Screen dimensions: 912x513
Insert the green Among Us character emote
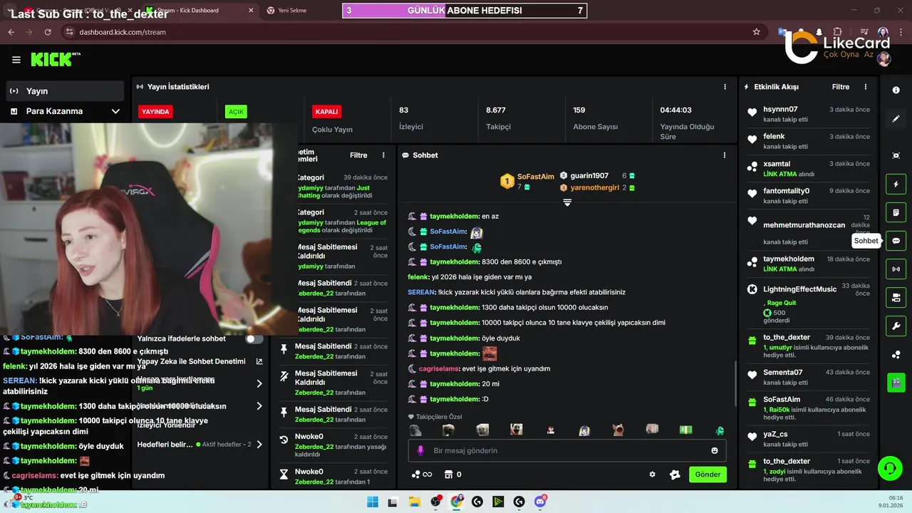tap(720, 430)
